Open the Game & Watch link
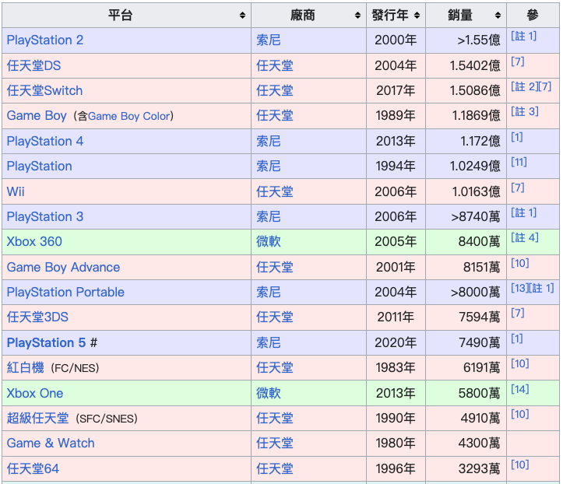Image resolution: width=563 pixels, height=484 pixels. tap(51, 443)
